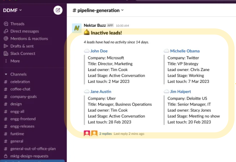236x162 pixels.
Task: Go to Drafts & sent
Action: (x=22, y=46)
